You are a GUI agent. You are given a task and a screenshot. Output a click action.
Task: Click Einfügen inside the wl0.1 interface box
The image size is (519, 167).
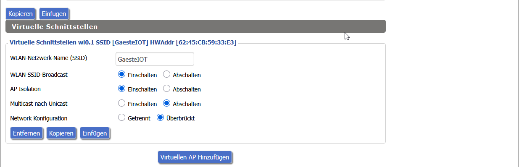point(95,133)
